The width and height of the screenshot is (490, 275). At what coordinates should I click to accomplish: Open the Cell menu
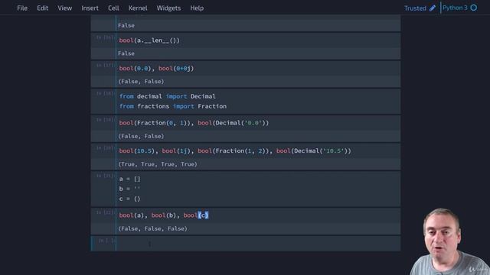113,8
